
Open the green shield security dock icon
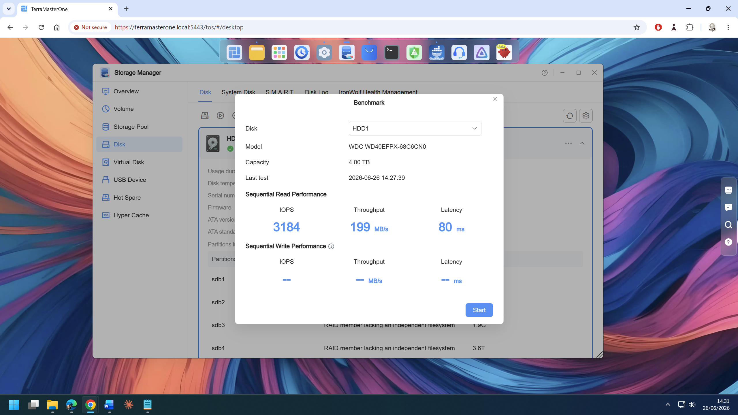coord(414,52)
